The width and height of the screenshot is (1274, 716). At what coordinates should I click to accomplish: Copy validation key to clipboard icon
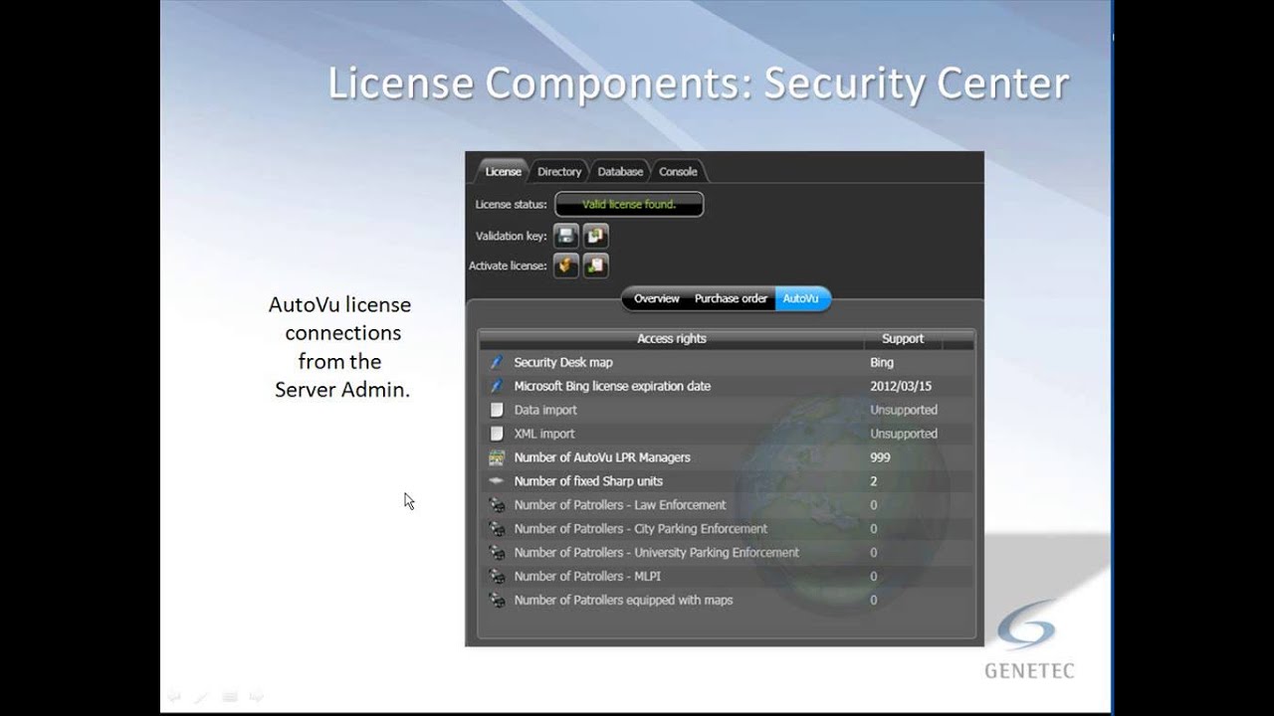(595, 236)
